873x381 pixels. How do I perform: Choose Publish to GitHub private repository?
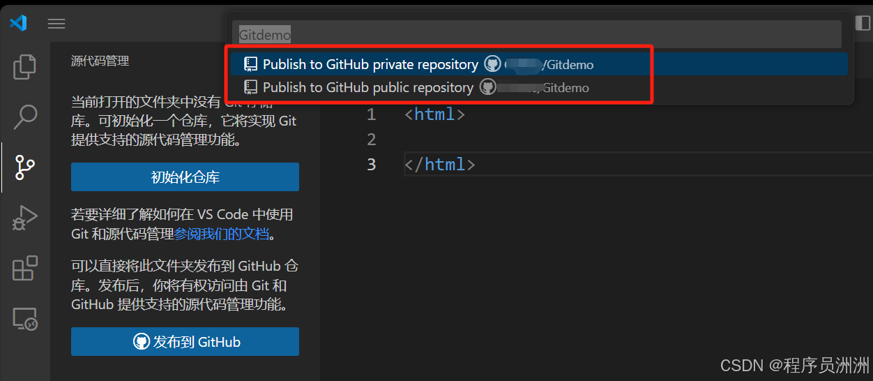[539, 64]
